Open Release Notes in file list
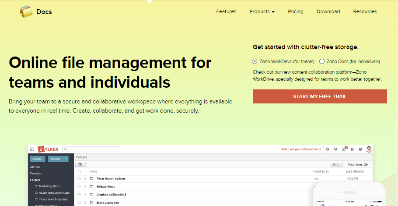The image size is (398, 206). click(x=105, y=187)
